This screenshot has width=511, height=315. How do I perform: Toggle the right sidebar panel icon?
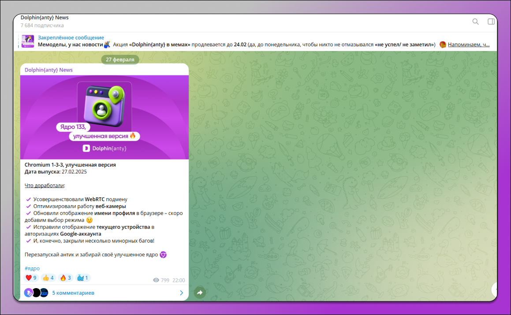tap(491, 22)
